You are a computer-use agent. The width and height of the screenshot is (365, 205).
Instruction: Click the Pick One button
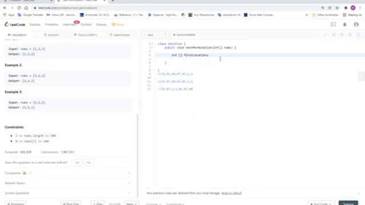(x=71, y=204)
